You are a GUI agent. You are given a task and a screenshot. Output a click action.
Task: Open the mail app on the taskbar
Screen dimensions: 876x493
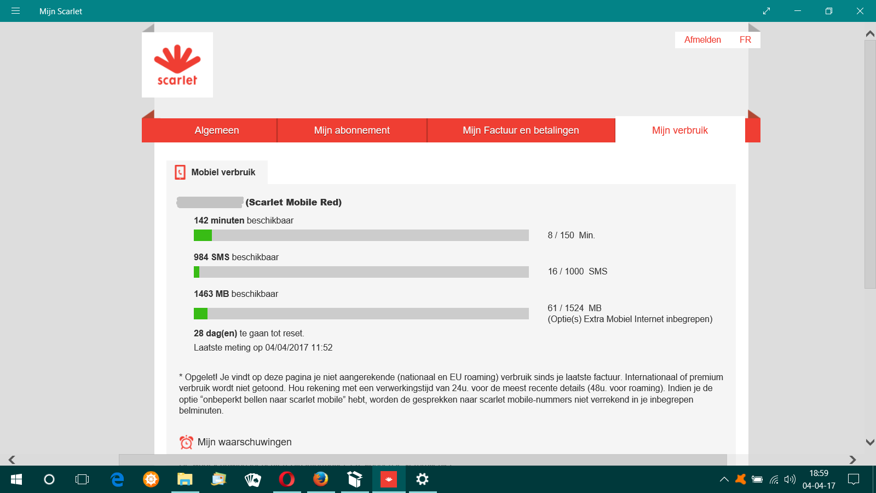point(219,479)
